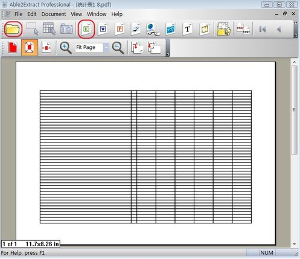Rotate page counterclockwise icon
Screen dimensions: 300x259
(154, 48)
